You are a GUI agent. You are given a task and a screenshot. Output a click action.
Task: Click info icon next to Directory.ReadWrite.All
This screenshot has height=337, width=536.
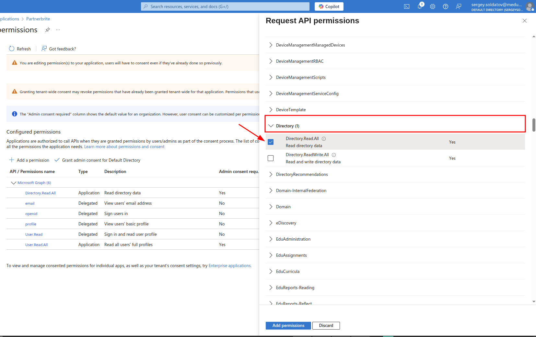pyautogui.click(x=334, y=155)
